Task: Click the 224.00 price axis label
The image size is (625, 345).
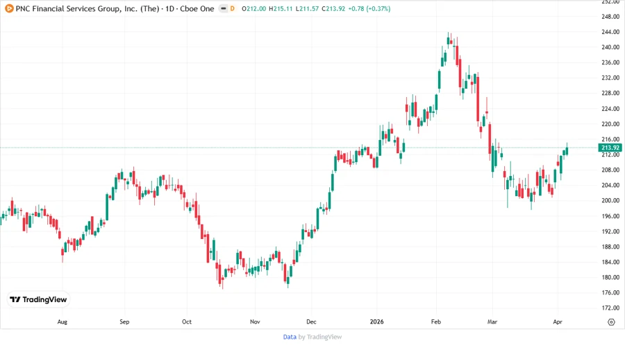Action: tap(610, 109)
